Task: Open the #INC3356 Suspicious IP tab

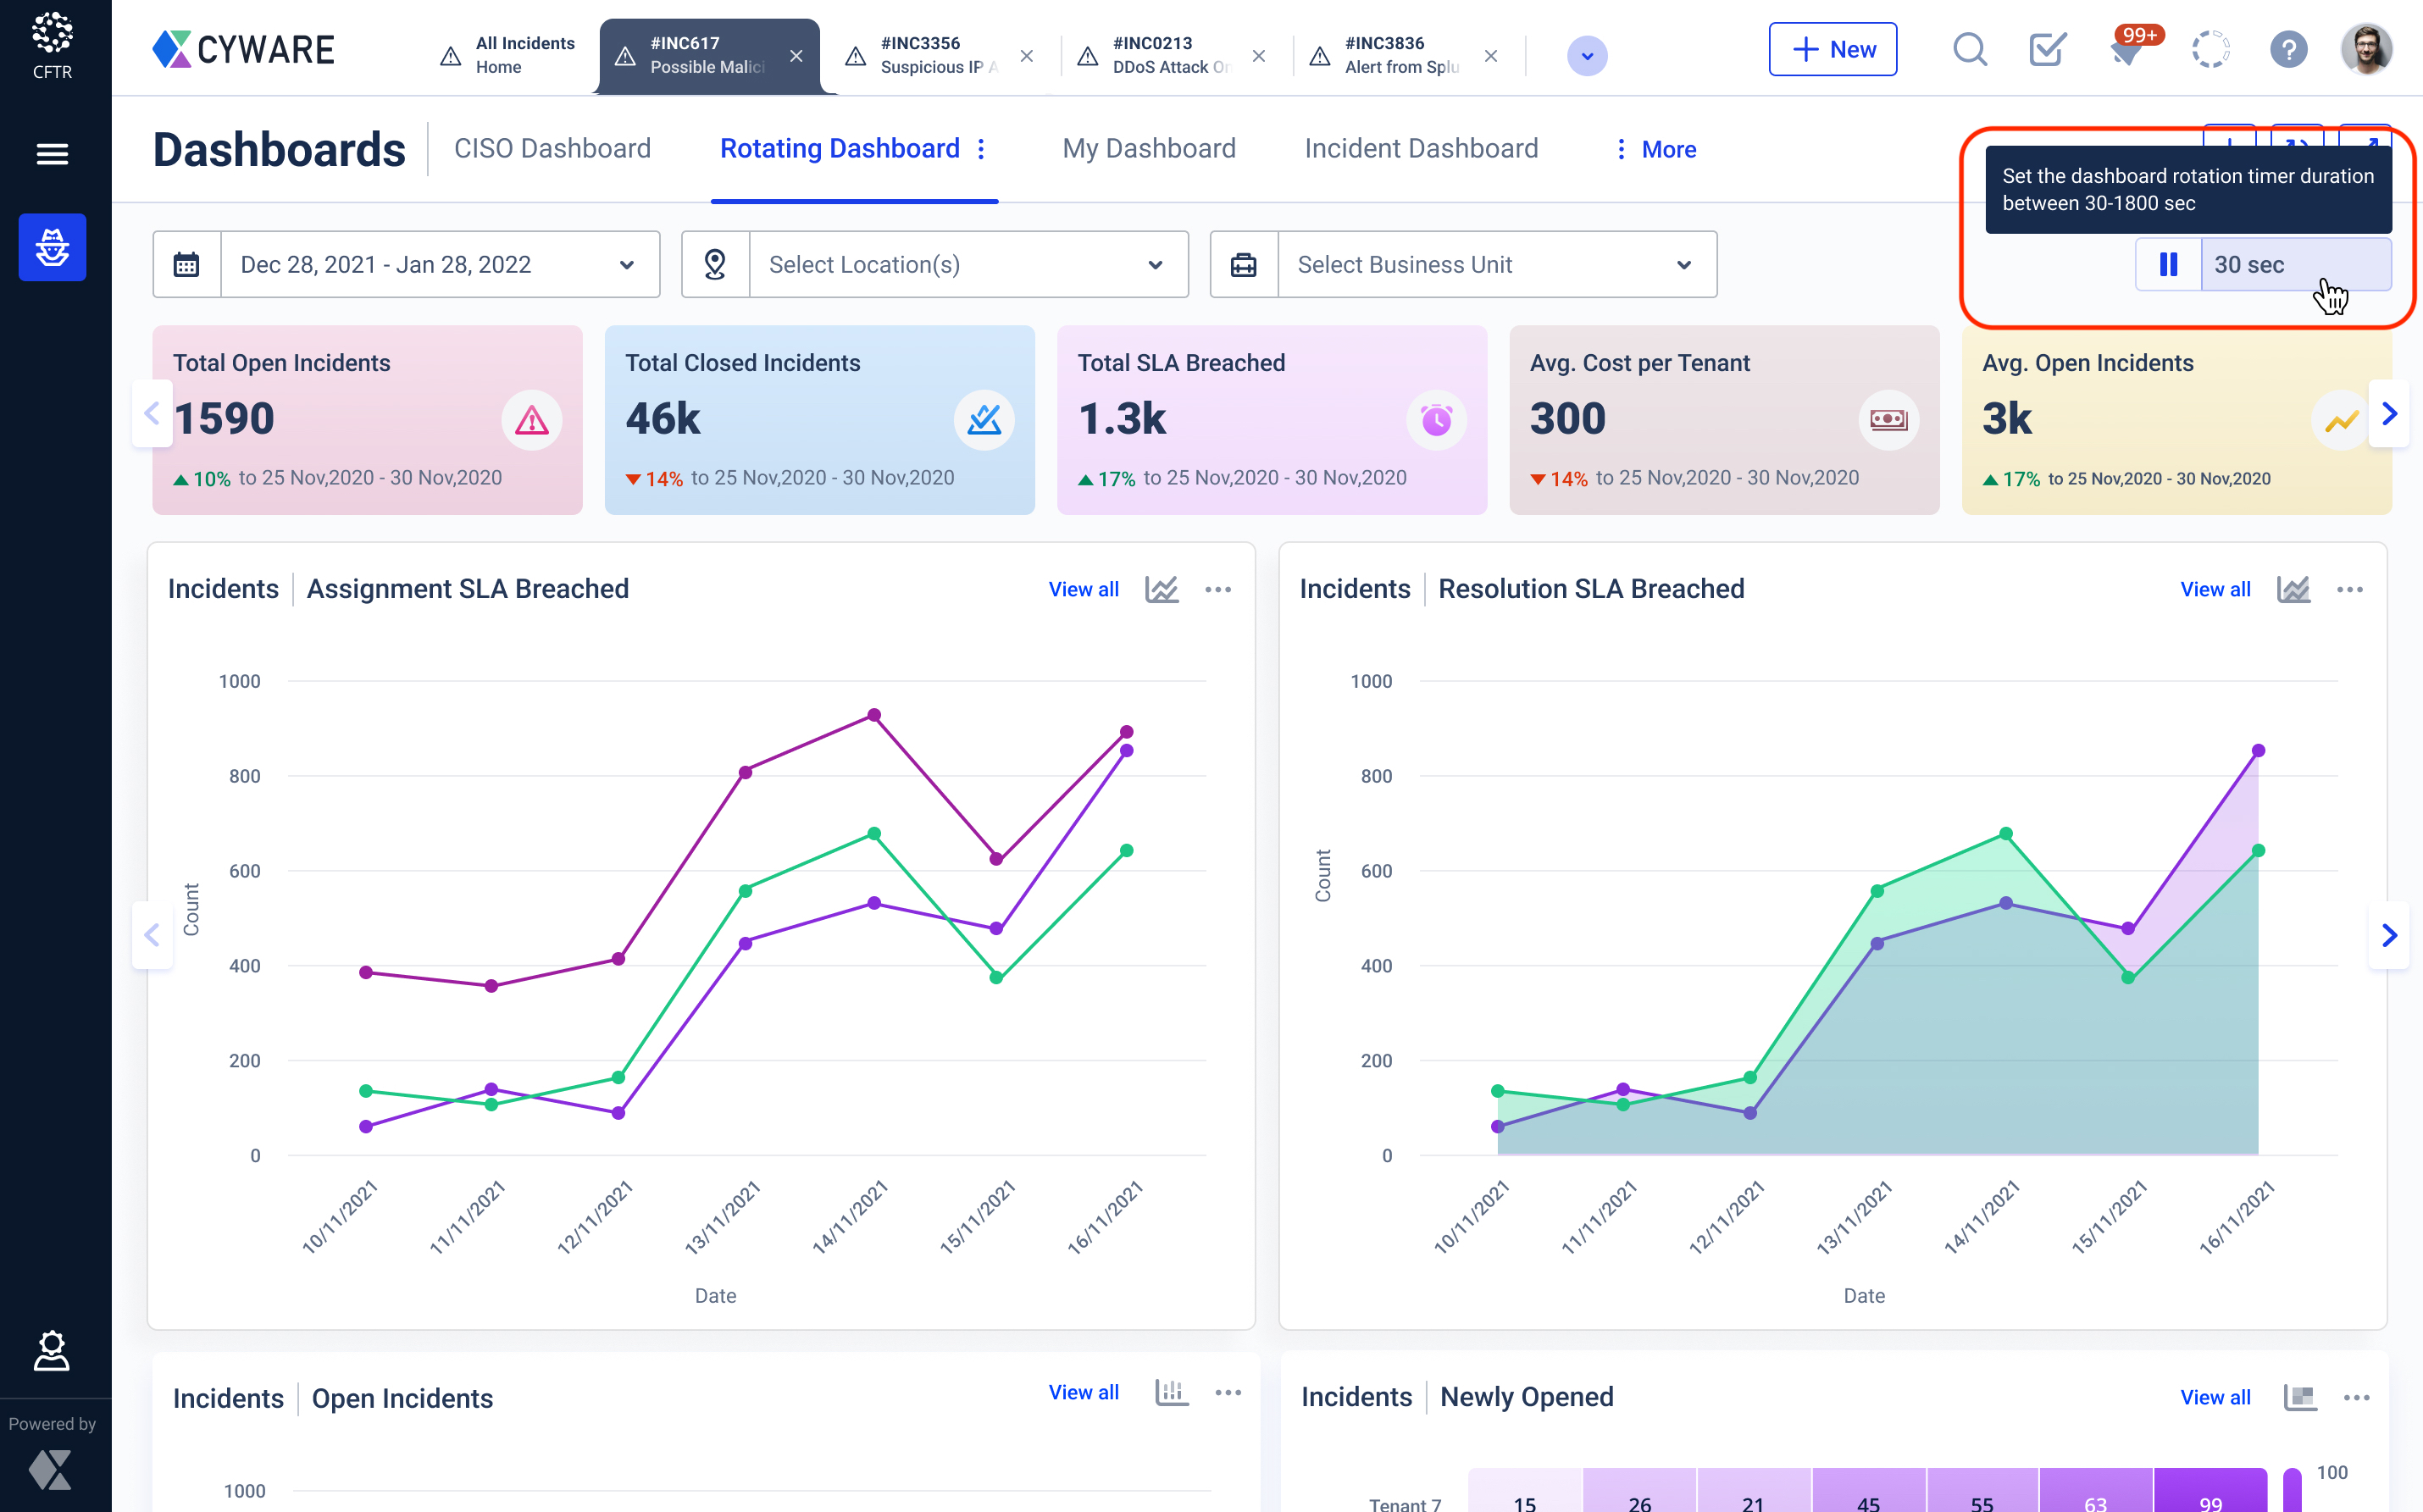Action: (921, 55)
